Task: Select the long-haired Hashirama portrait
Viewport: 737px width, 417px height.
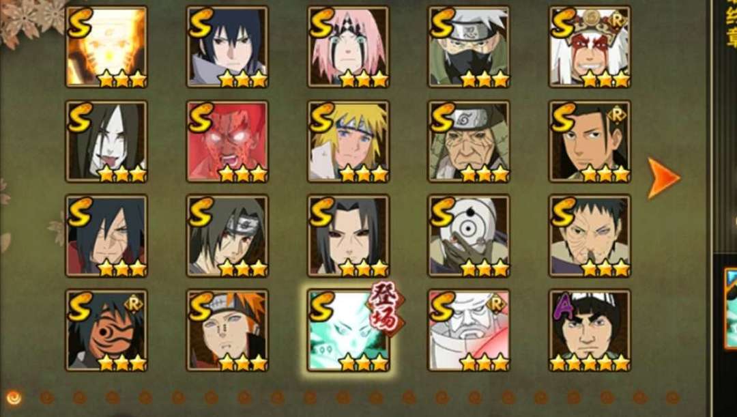Action: 590,141
